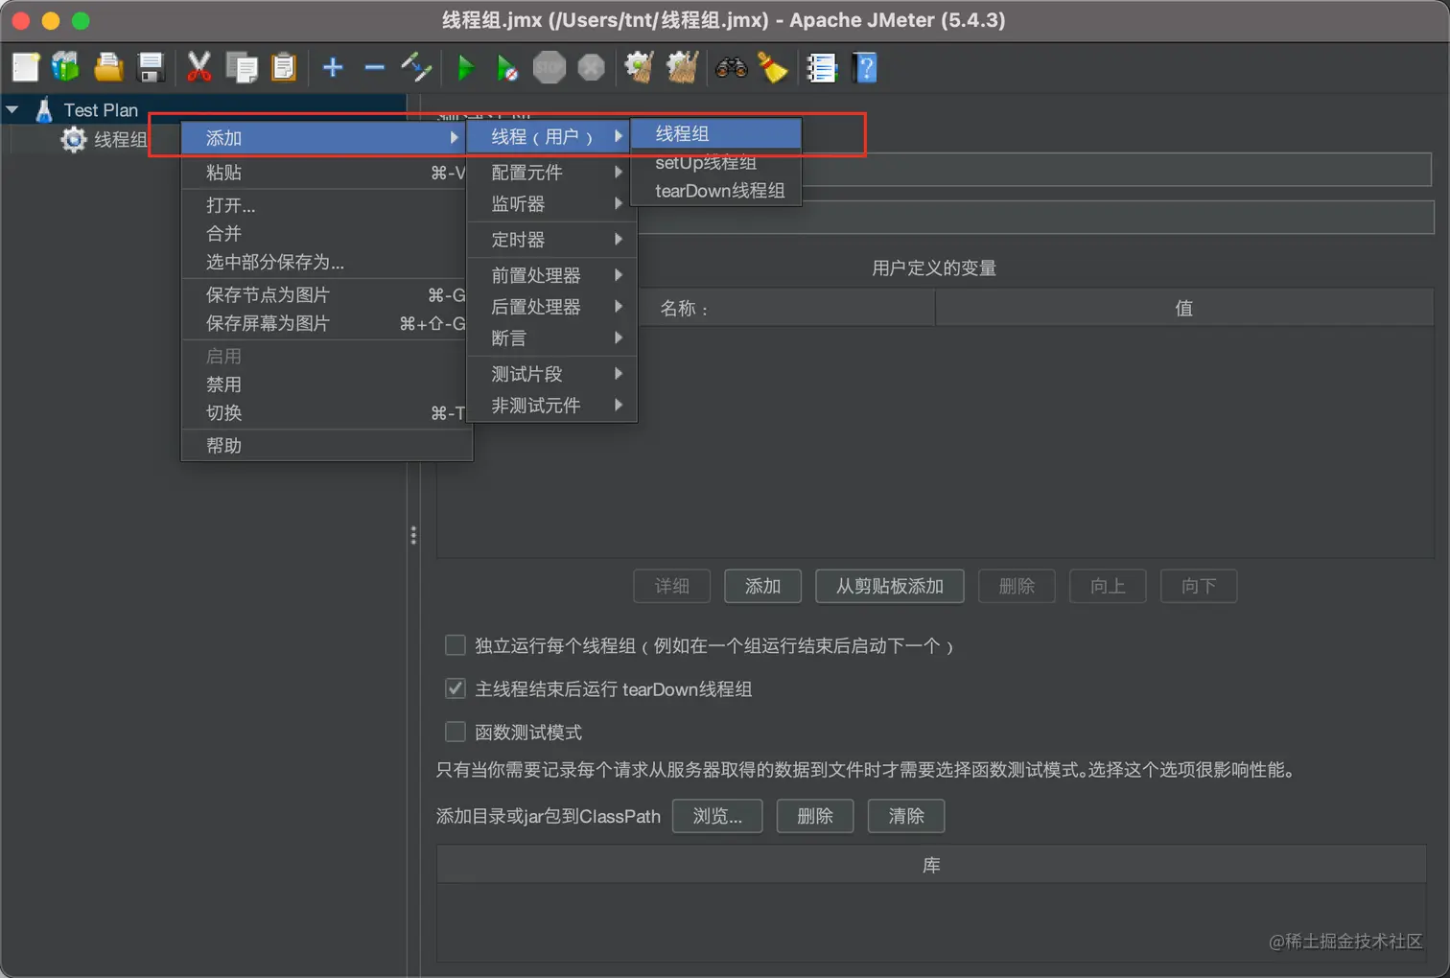Image resolution: width=1450 pixels, height=978 pixels.
Task: Click 添加 button under variables table
Action: [763, 586]
